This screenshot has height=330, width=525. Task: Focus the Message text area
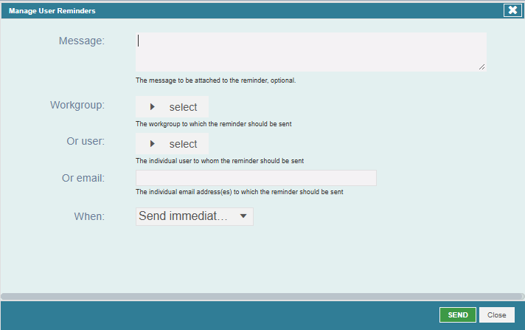coord(311,52)
